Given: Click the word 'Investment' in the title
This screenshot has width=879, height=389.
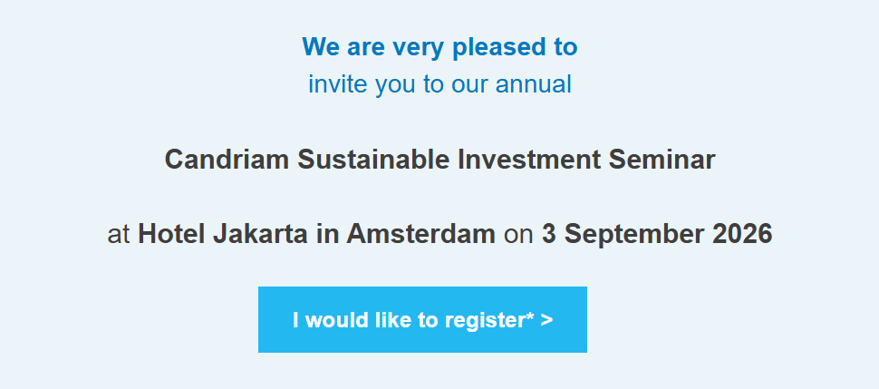Looking at the screenshot, I should (x=529, y=160).
